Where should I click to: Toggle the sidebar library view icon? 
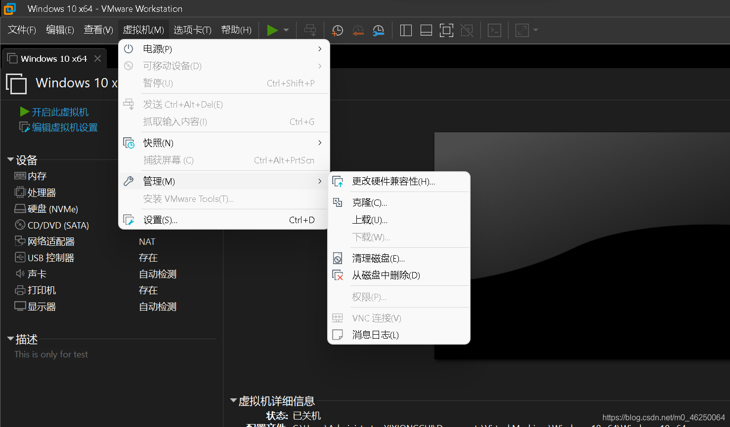[x=406, y=30]
